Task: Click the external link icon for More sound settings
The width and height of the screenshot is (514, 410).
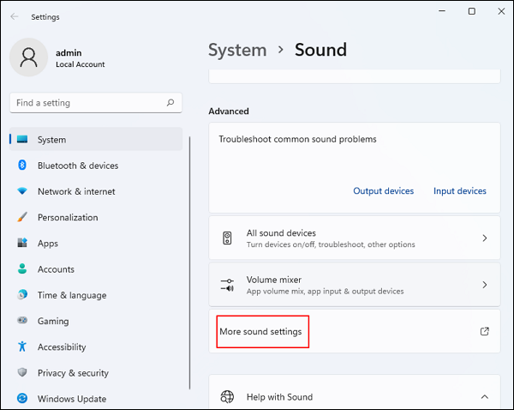Action: tap(484, 331)
